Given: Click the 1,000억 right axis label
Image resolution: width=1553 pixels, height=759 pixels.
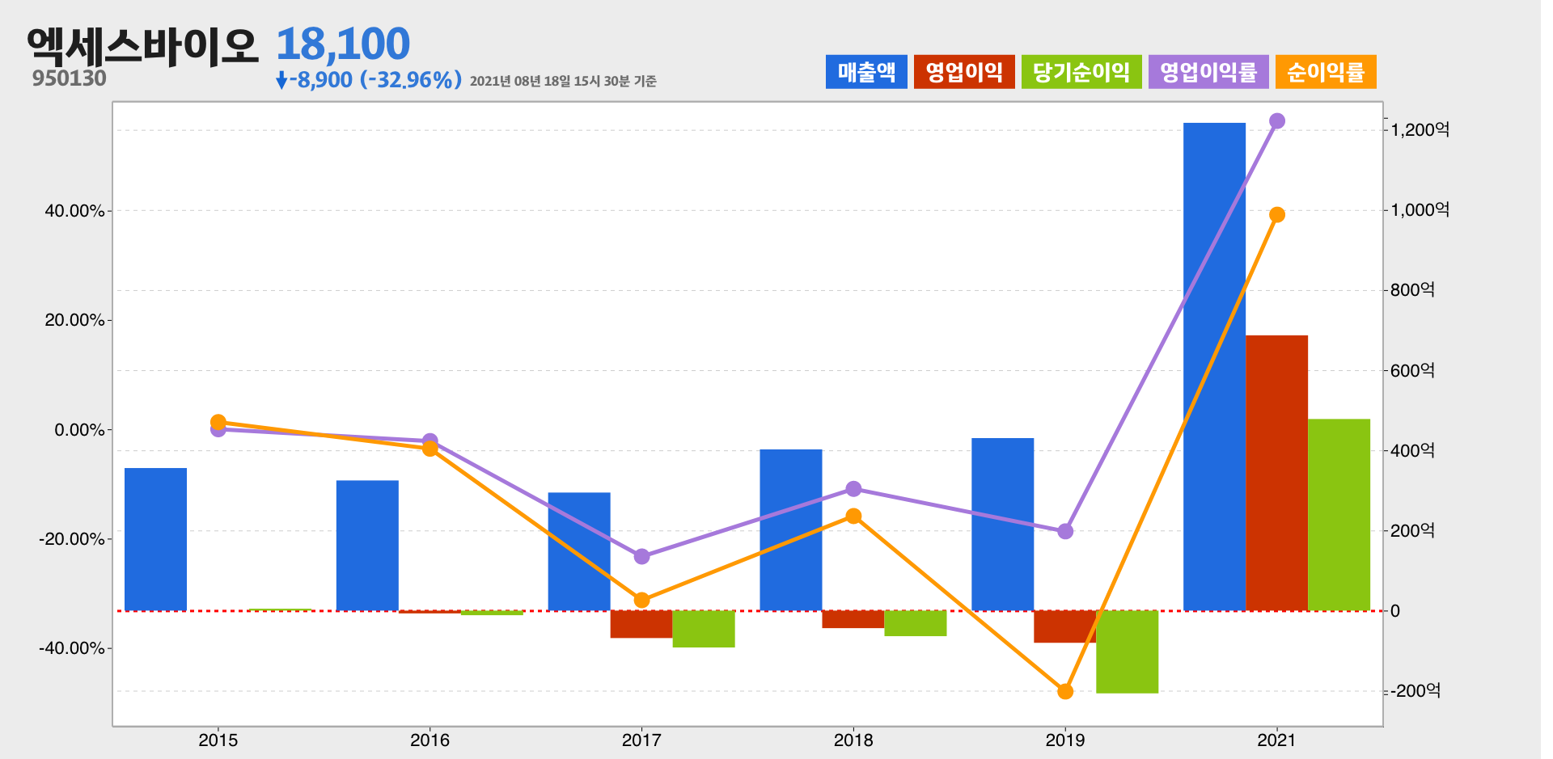Looking at the screenshot, I should [x=1420, y=210].
